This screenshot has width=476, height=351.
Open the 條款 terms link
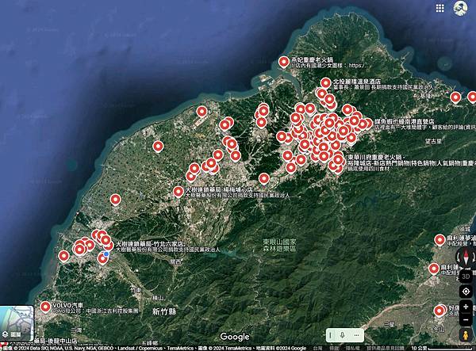pos(334,349)
